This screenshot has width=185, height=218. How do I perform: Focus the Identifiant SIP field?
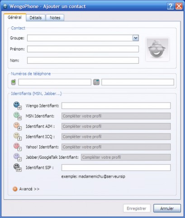click(116, 168)
